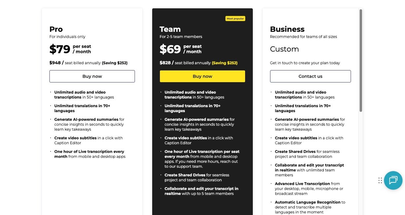Click the Contact us button
The height and width of the screenshot is (215, 405).
click(310, 76)
